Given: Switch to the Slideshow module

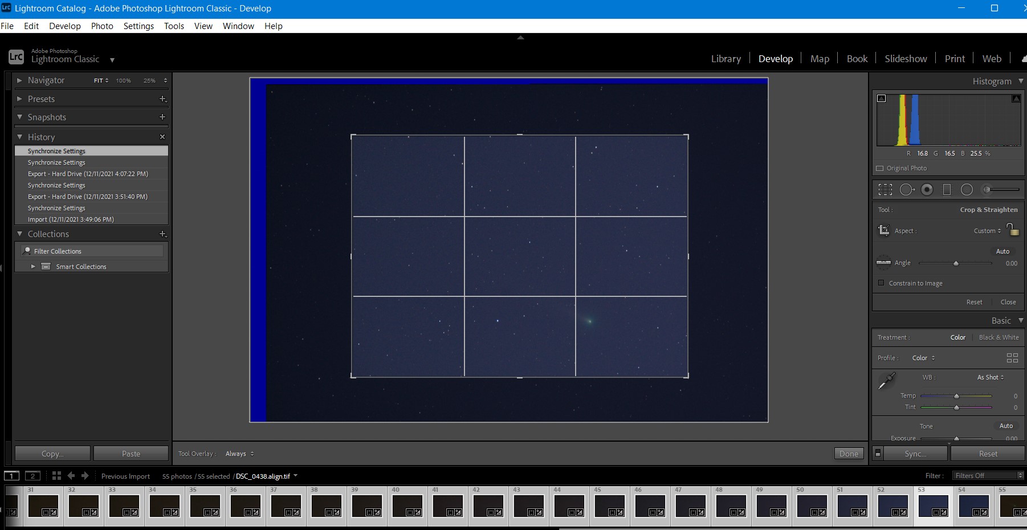Looking at the screenshot, I should pos(906,59).
